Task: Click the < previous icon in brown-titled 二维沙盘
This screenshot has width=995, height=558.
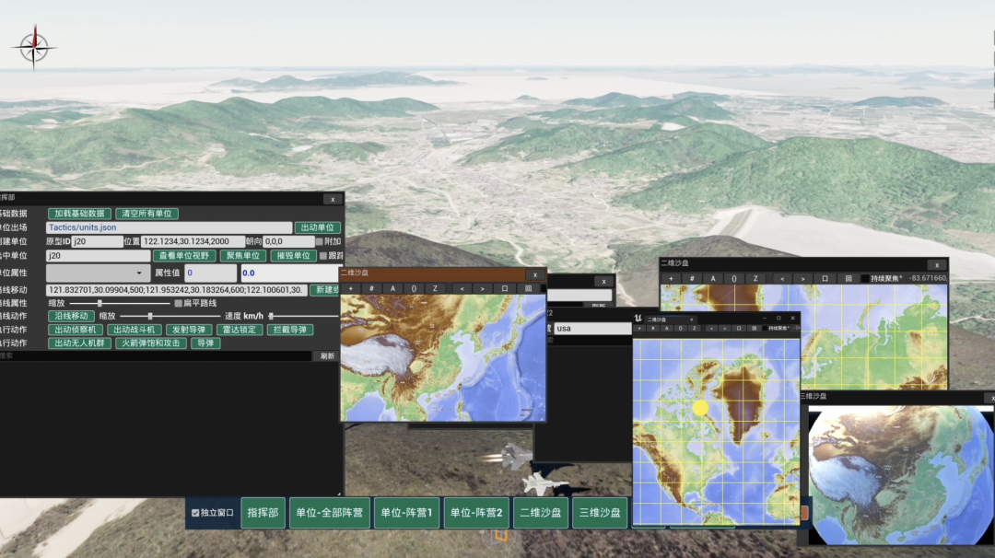Action: point(462,288)
